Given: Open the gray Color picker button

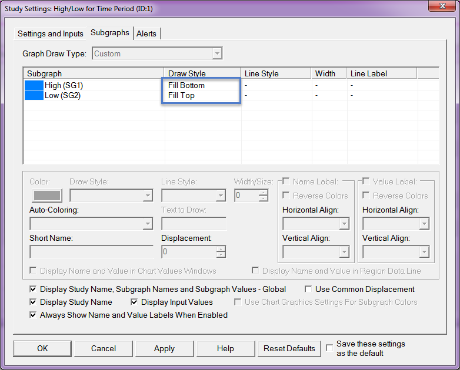Looking at the screenshot, I should 47,196.
